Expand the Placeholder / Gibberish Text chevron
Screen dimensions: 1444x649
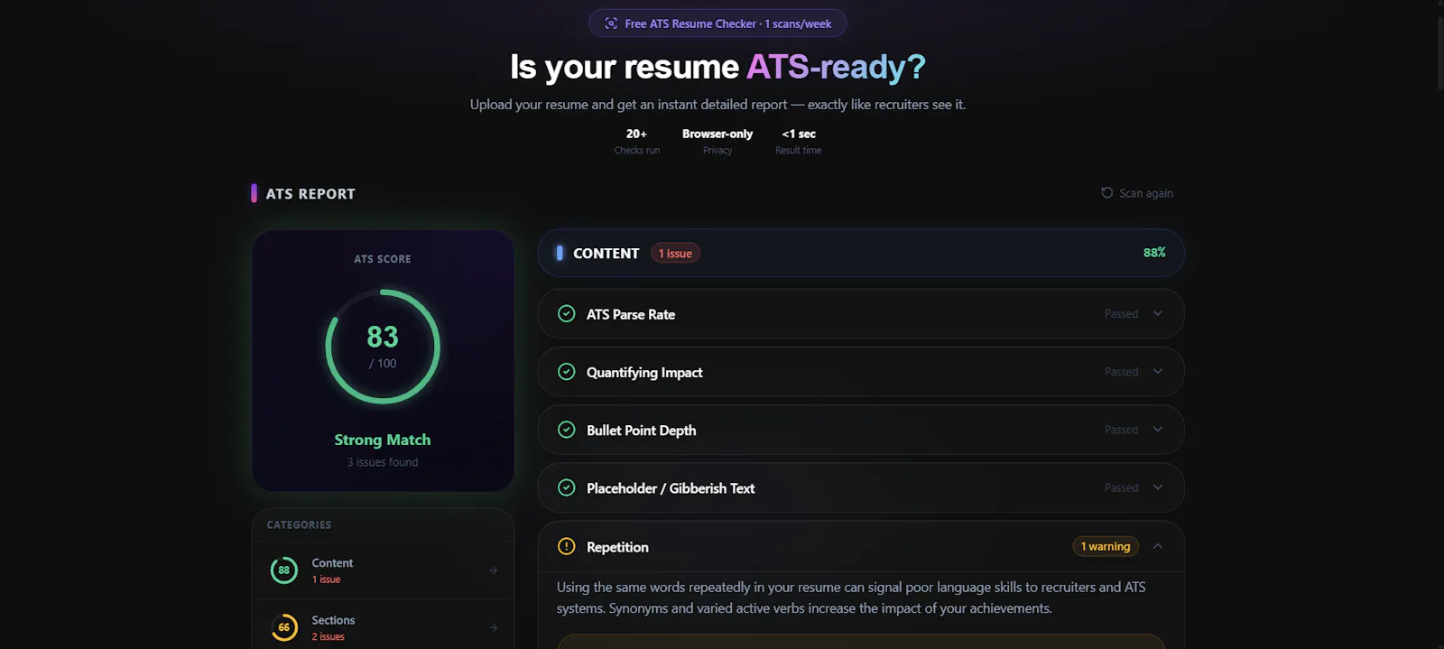pos(1158,487)
